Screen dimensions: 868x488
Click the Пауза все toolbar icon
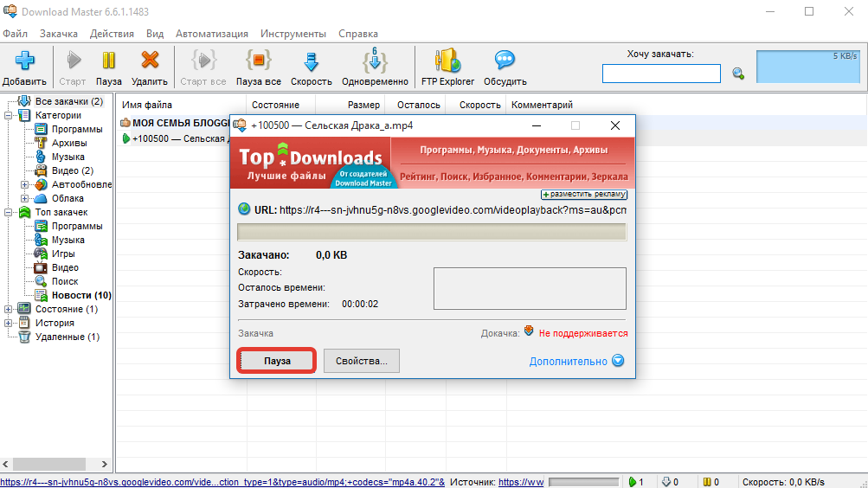click(x=259, y=61)
